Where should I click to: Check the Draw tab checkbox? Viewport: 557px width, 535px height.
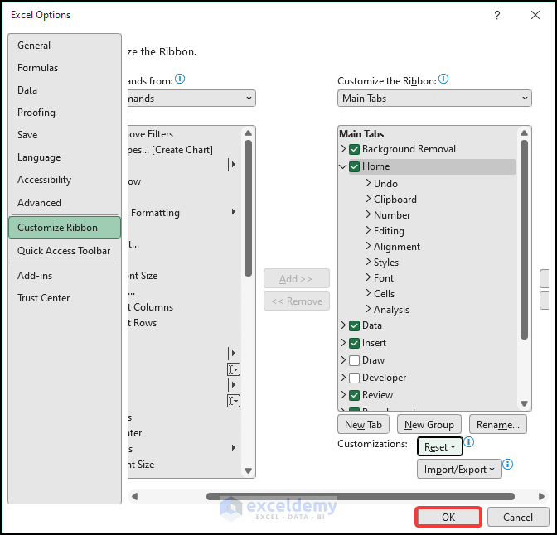[355, 360]
